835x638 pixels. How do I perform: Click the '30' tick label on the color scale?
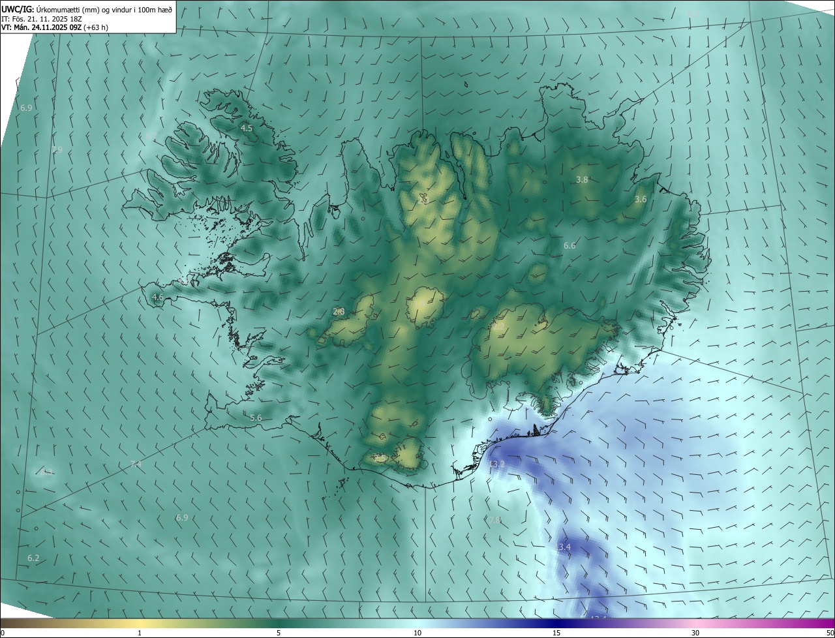pos(695,633)
